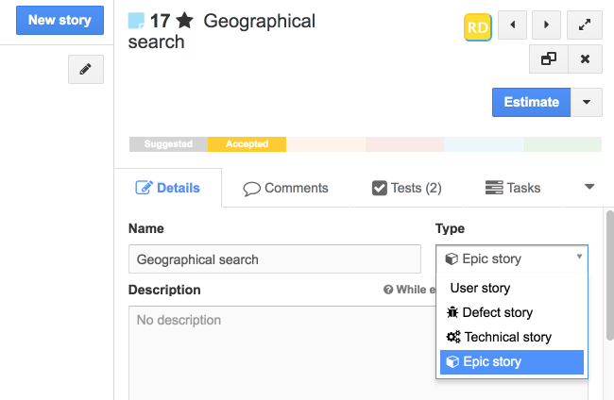Click the New story button
This screenshot has height=400, width=614.
point(60,20)
